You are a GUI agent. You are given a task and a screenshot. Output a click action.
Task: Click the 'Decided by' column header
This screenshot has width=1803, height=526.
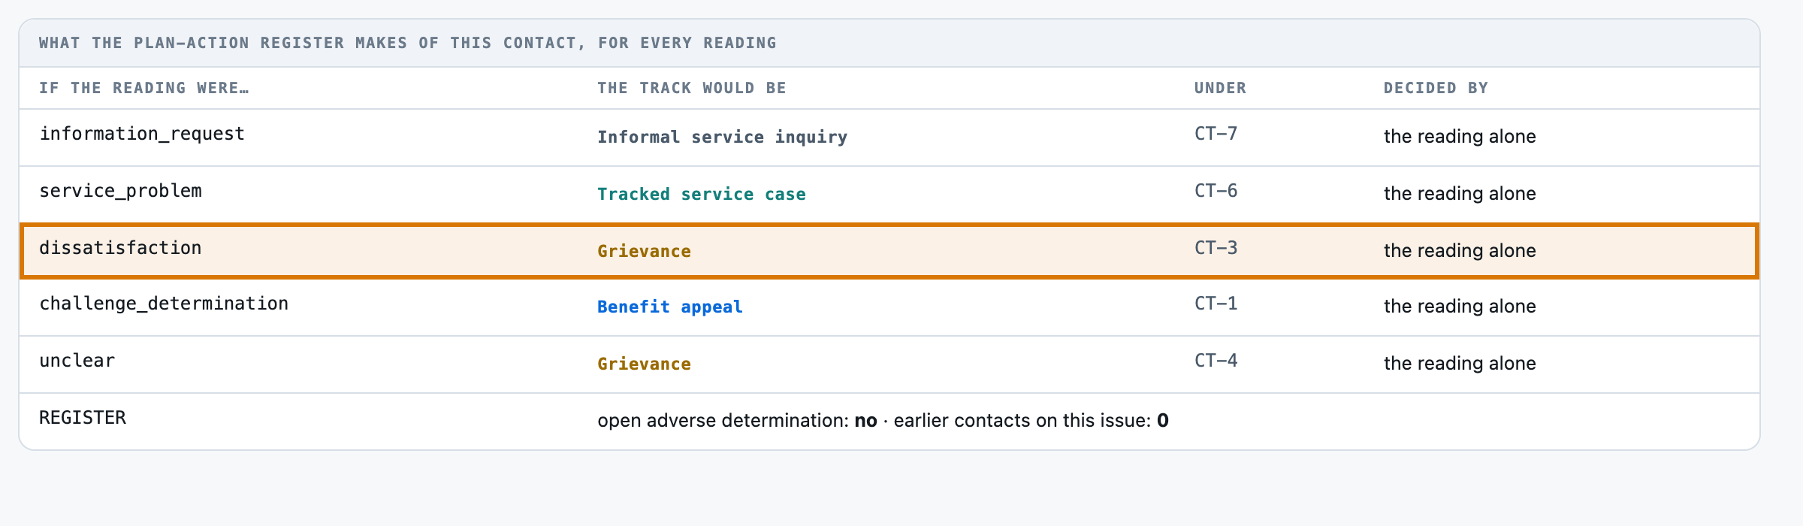pos(1436,88)
